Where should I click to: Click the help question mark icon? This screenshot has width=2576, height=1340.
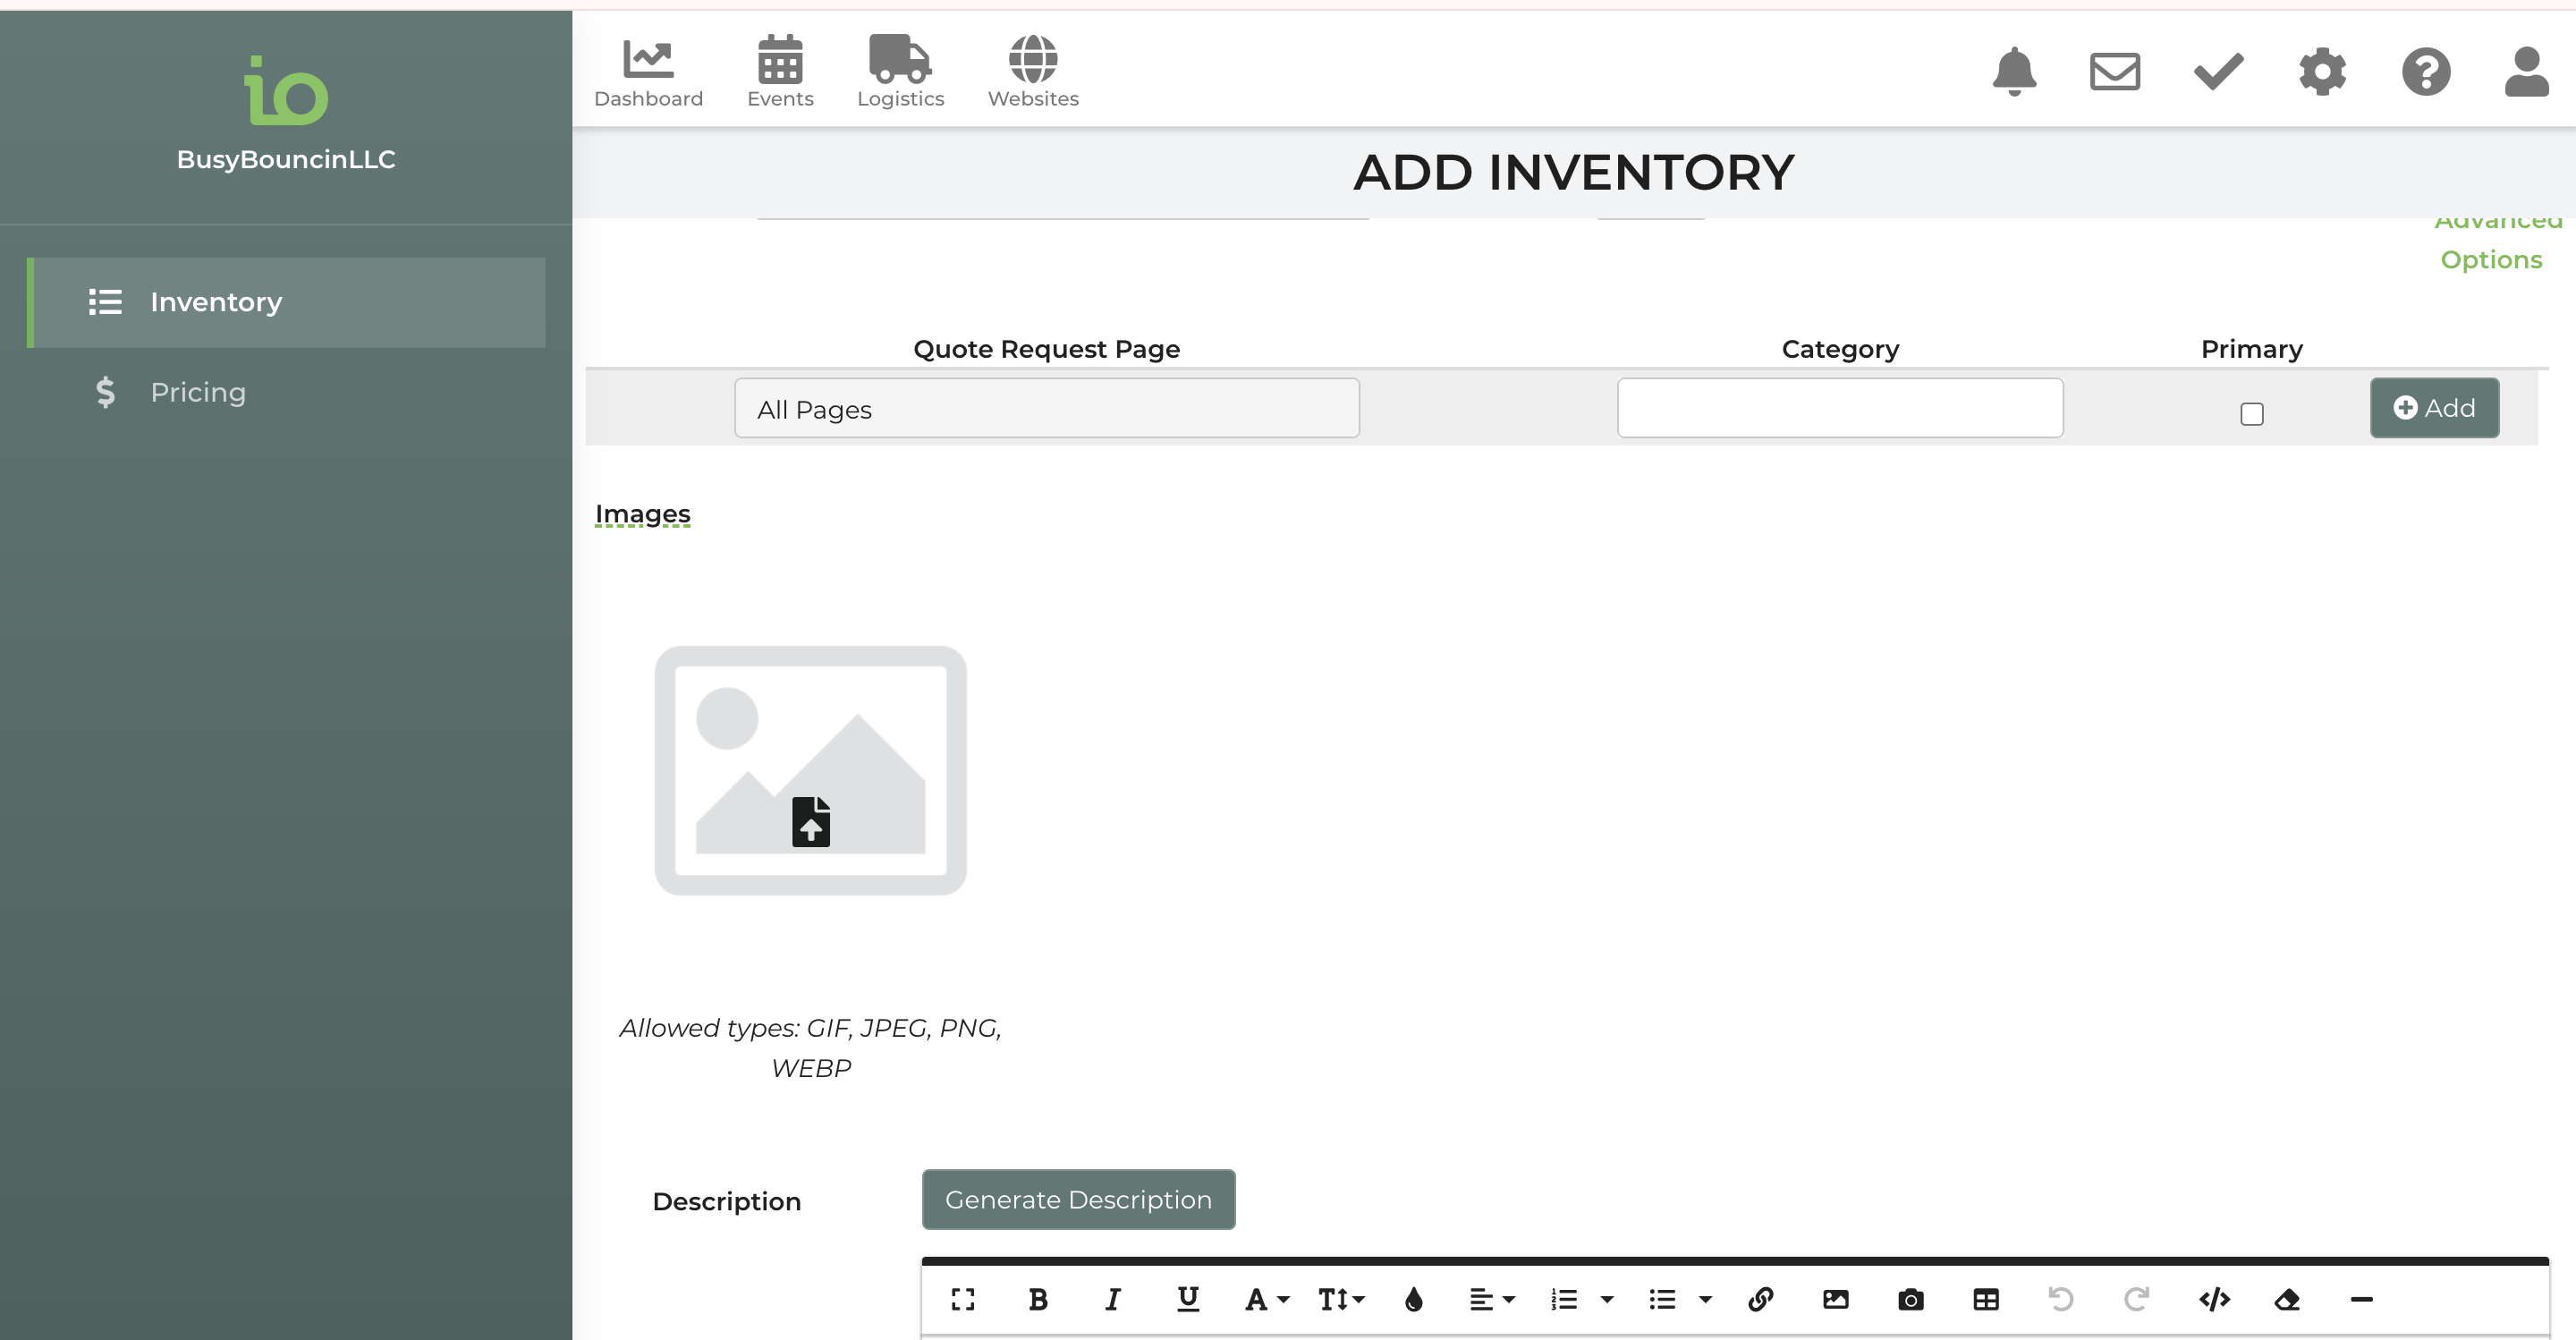click(x=2425, y=71)
